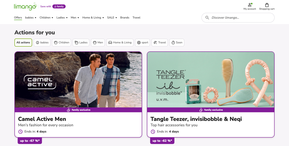289x146 pixels.
Task: Click the up to -62 % badge
Action: coord(162,141)
